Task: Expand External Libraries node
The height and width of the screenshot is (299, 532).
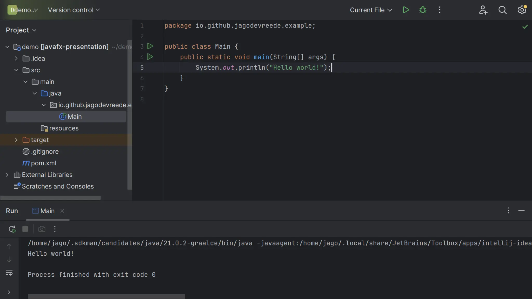Action: pyautogui.click(x=7, y=175)
